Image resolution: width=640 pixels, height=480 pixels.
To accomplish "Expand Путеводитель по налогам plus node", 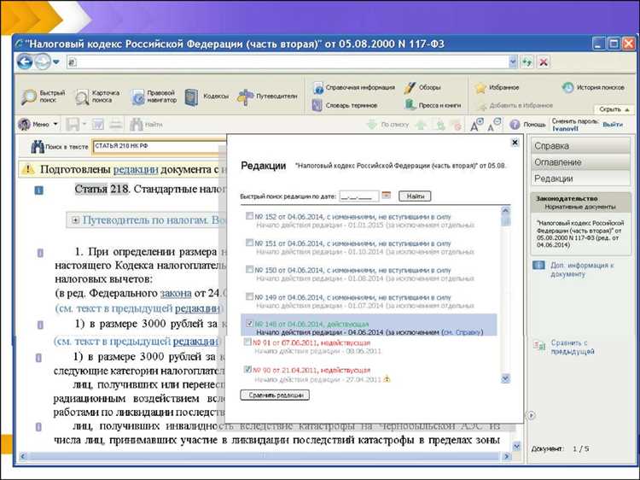I will [x=76, y=220].
